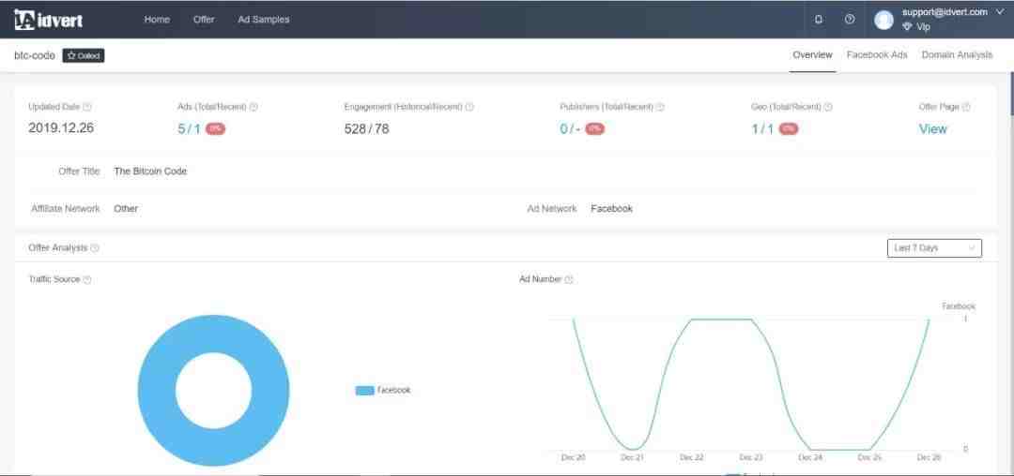Screen dimensions: 1014x476
Task: Switch to the Domain Analysis tab
Action: pyautogui.click(x=957, y=55)
